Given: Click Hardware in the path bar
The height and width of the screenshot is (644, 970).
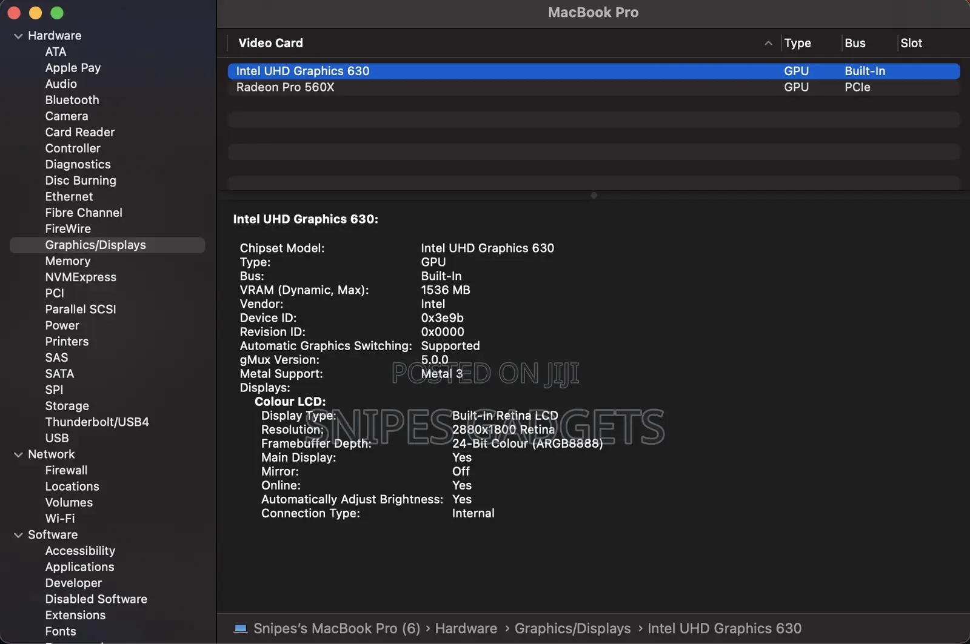Looking at the screenshot, I should (466, 628).
